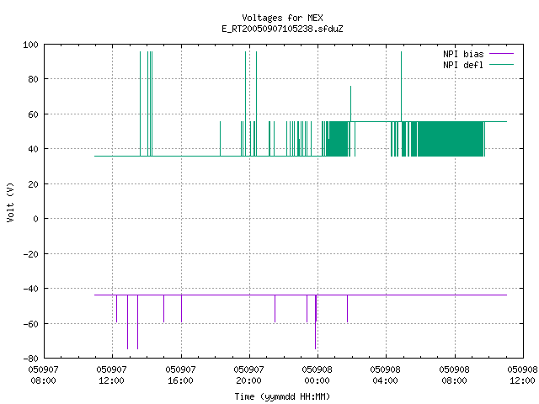Click the green NPI defl legend line
This screenshot has height=404, width=539.
click(501, 65)
